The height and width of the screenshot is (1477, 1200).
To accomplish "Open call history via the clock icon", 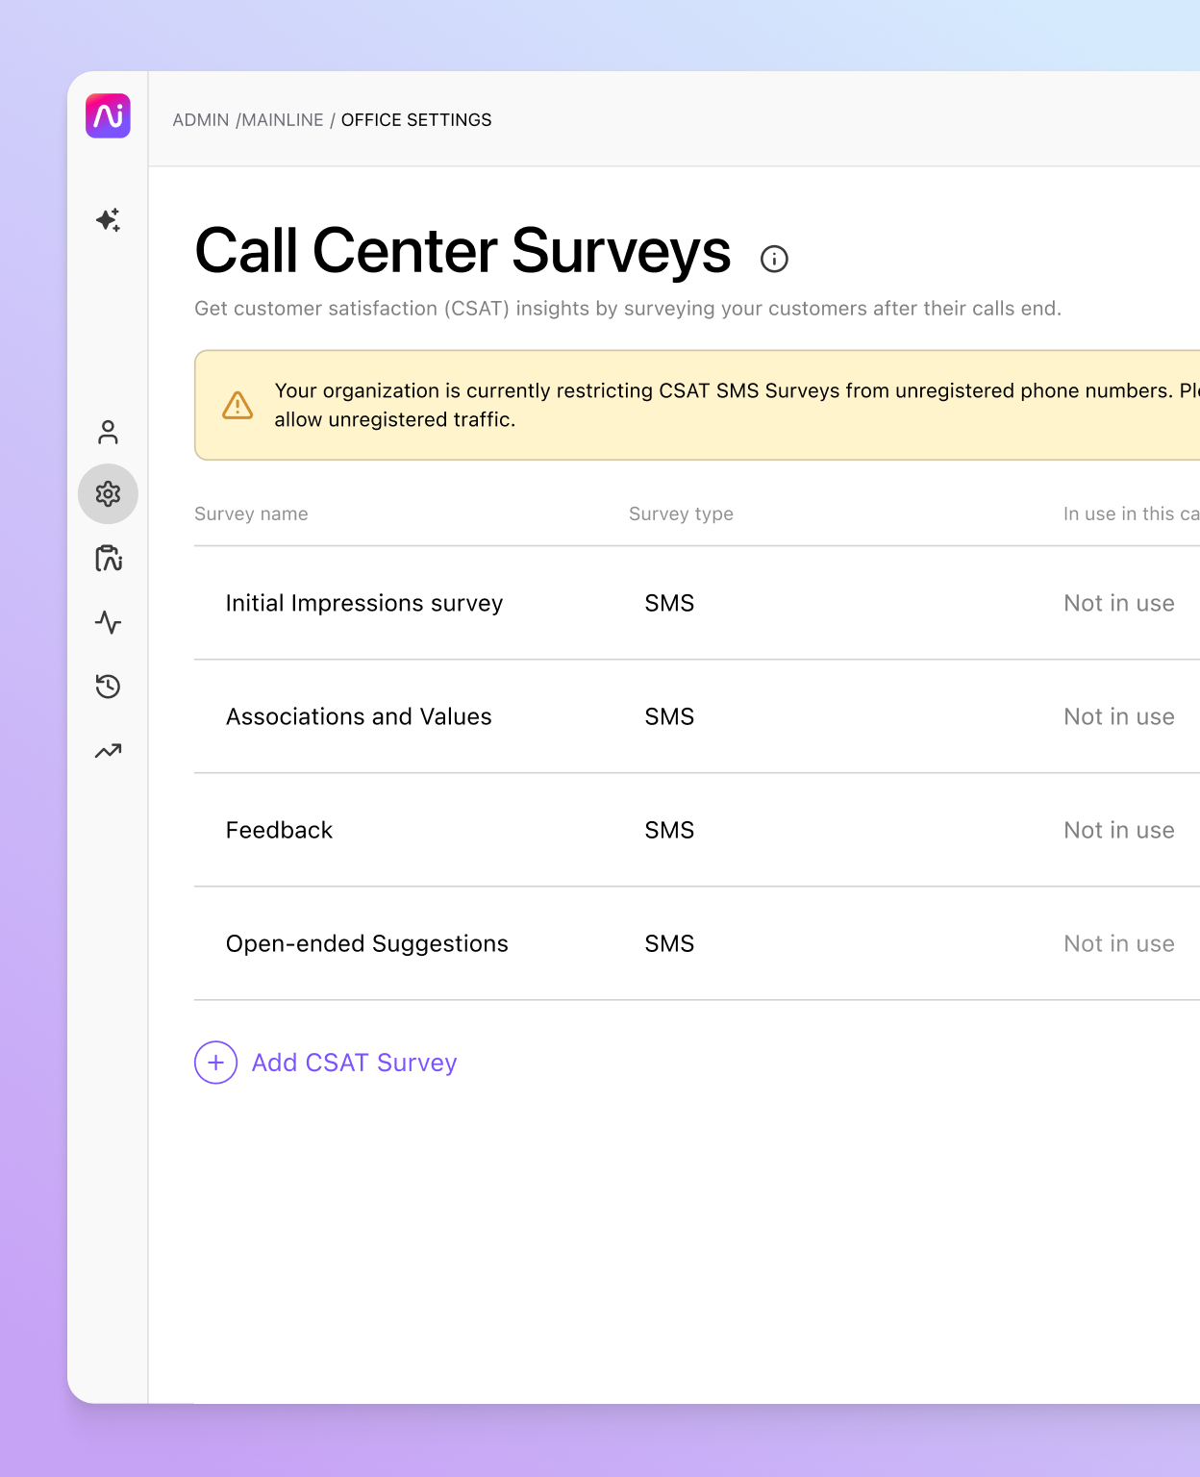I will [108, 687].
